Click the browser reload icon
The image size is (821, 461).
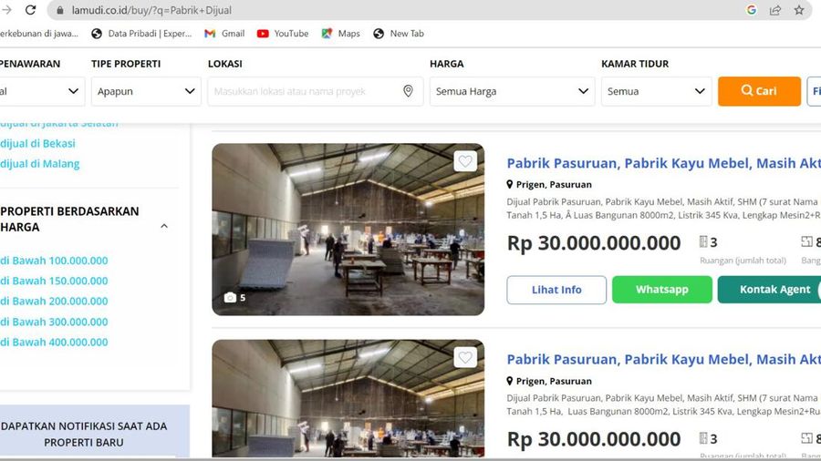point(30,10)
